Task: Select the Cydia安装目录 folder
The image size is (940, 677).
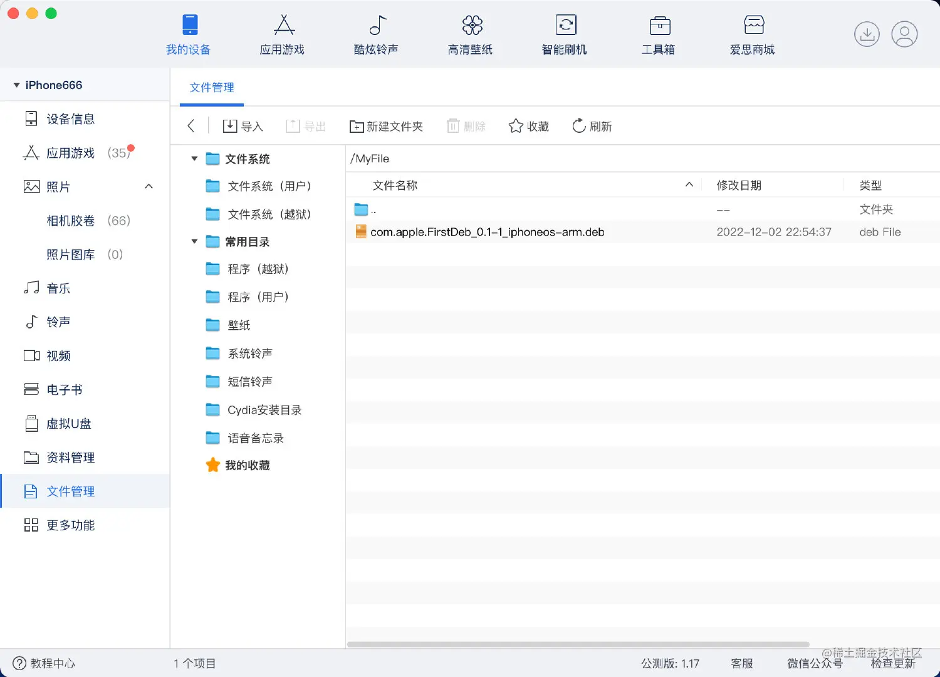Action: point(254,409)
